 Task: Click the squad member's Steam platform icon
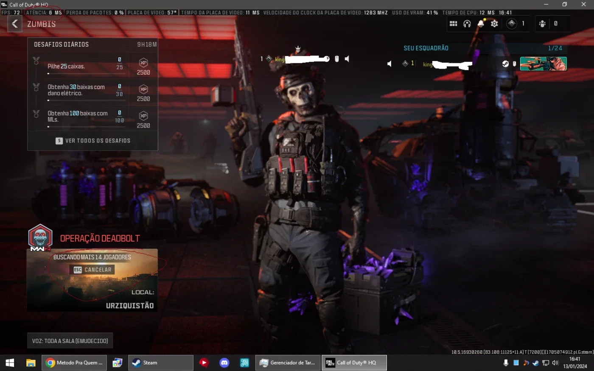505,64
